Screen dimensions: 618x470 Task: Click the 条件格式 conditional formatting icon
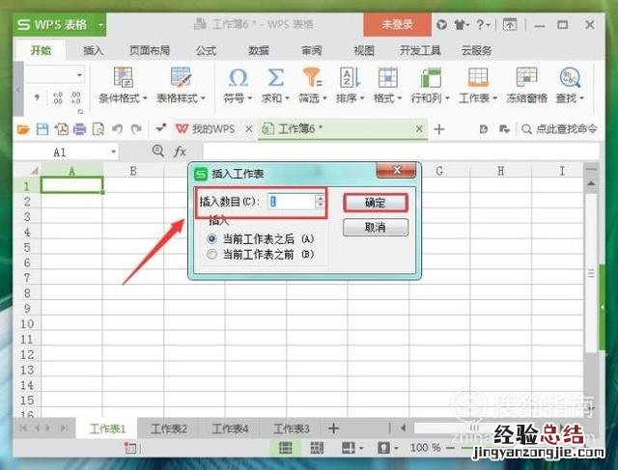click(124, 78)
